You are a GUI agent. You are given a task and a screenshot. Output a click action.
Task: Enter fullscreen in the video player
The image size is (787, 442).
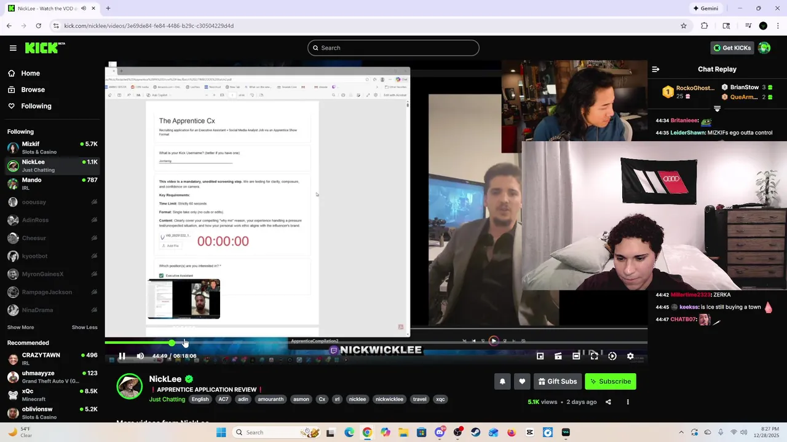tap(594, 356)
